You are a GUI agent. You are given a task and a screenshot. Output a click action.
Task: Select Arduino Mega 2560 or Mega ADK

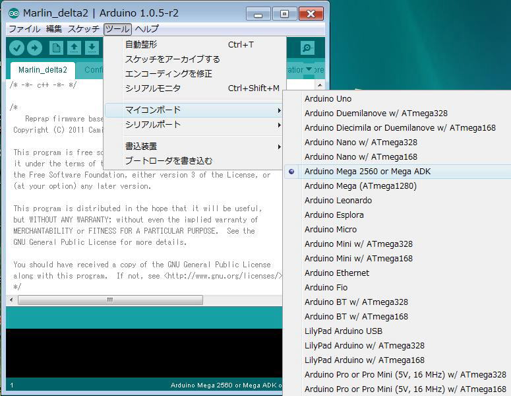point(398,172)
